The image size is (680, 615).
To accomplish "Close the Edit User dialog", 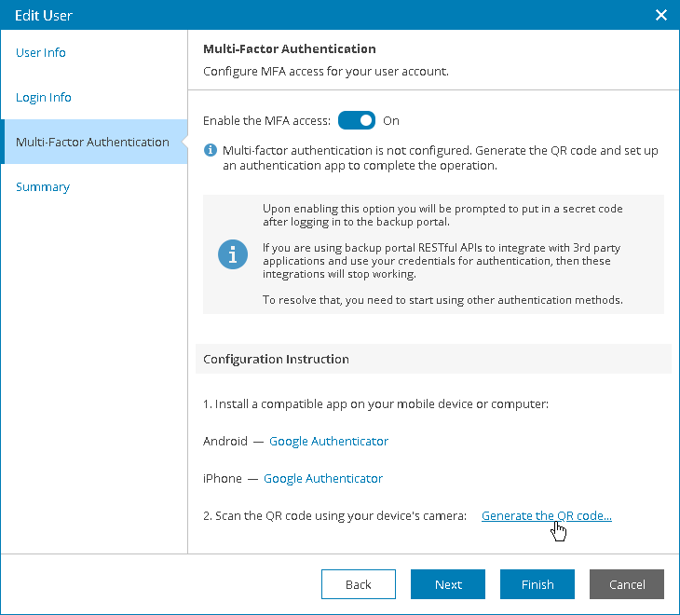I will [661, 15].
